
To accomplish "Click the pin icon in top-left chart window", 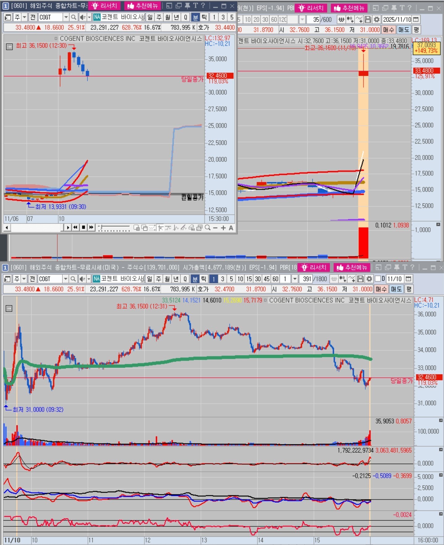I will coord(187,6).
